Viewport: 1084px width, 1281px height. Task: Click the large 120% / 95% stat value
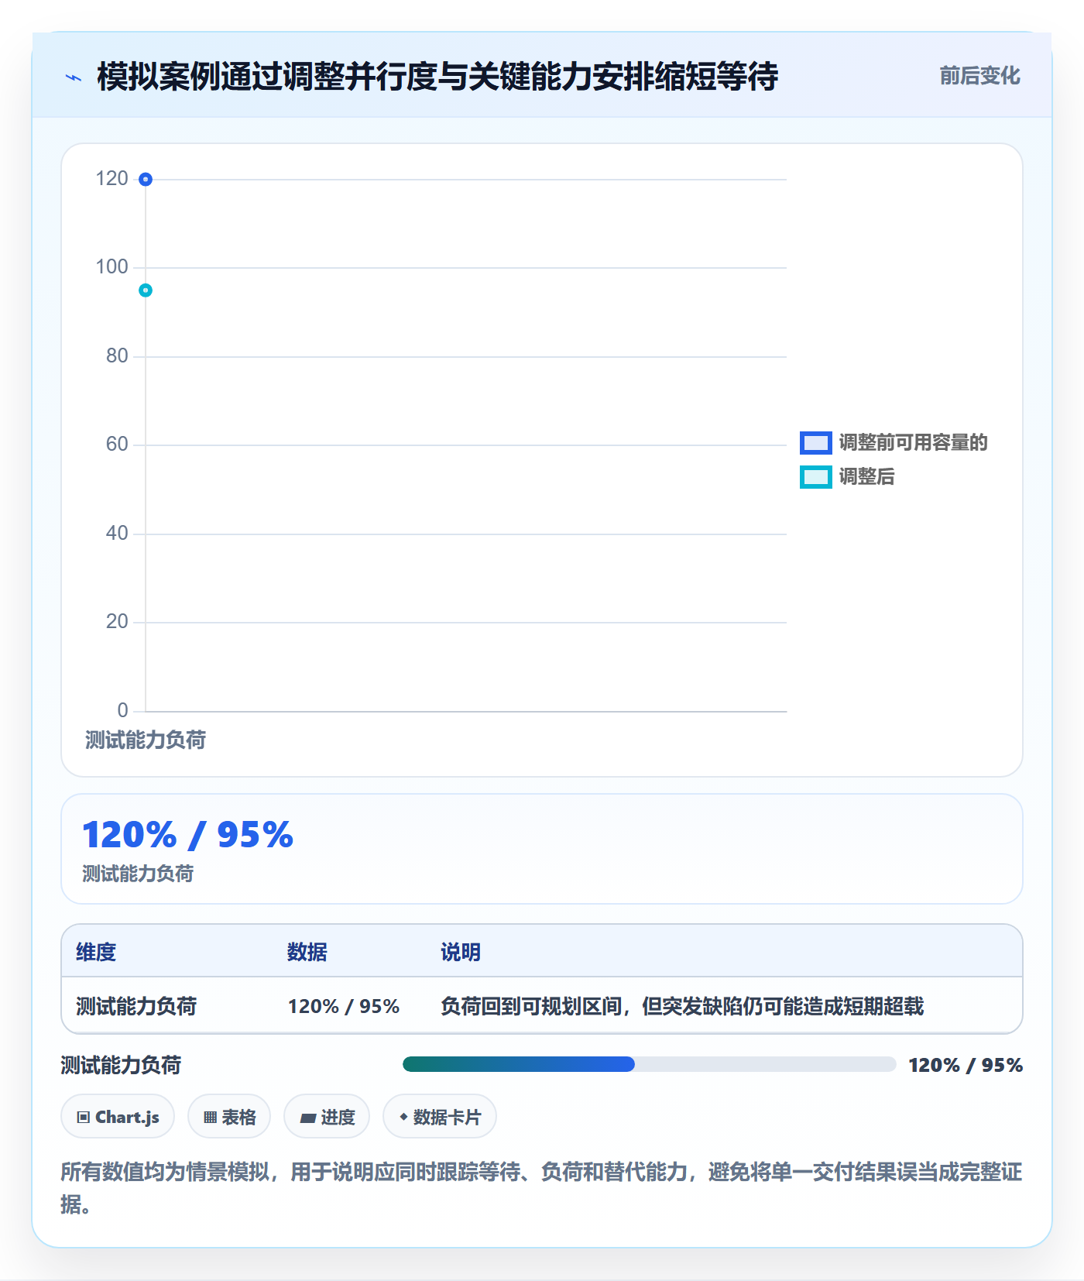pyautogui.click(x=188, y=835)
